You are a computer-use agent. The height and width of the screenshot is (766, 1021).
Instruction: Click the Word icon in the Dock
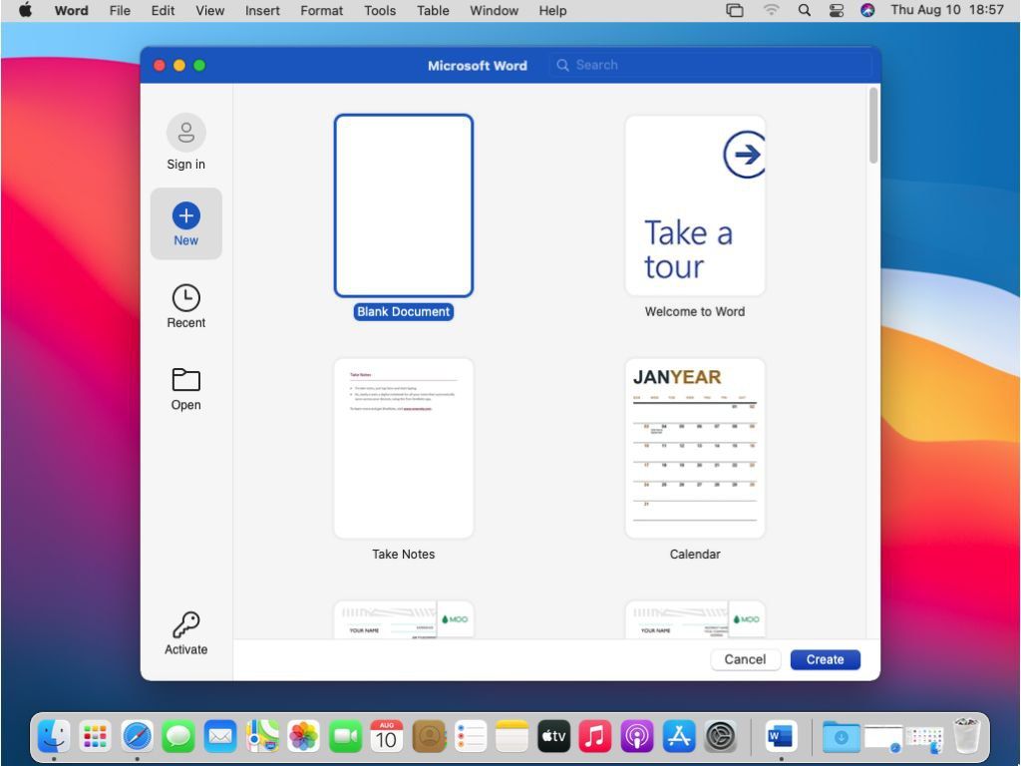point(781,737)
